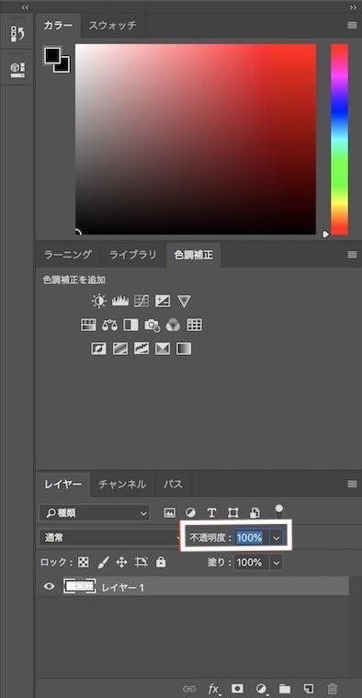Open the 塗り fill slider arrow
362x698 pixels.
tap(277, 563)
